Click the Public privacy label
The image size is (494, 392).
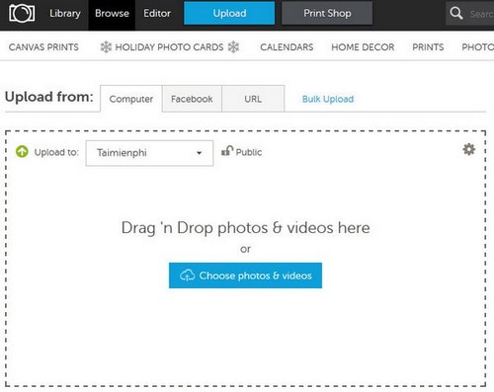(x=249, y=152)
